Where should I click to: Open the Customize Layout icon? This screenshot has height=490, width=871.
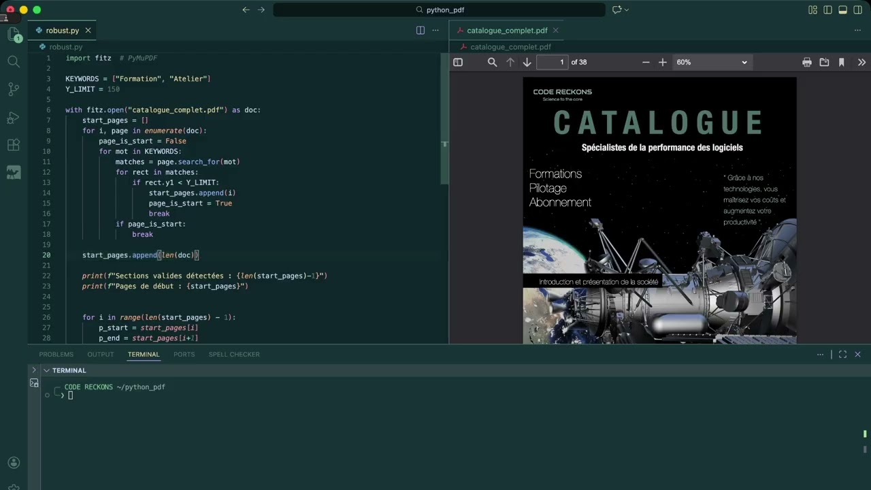click(x=812, y=10)
